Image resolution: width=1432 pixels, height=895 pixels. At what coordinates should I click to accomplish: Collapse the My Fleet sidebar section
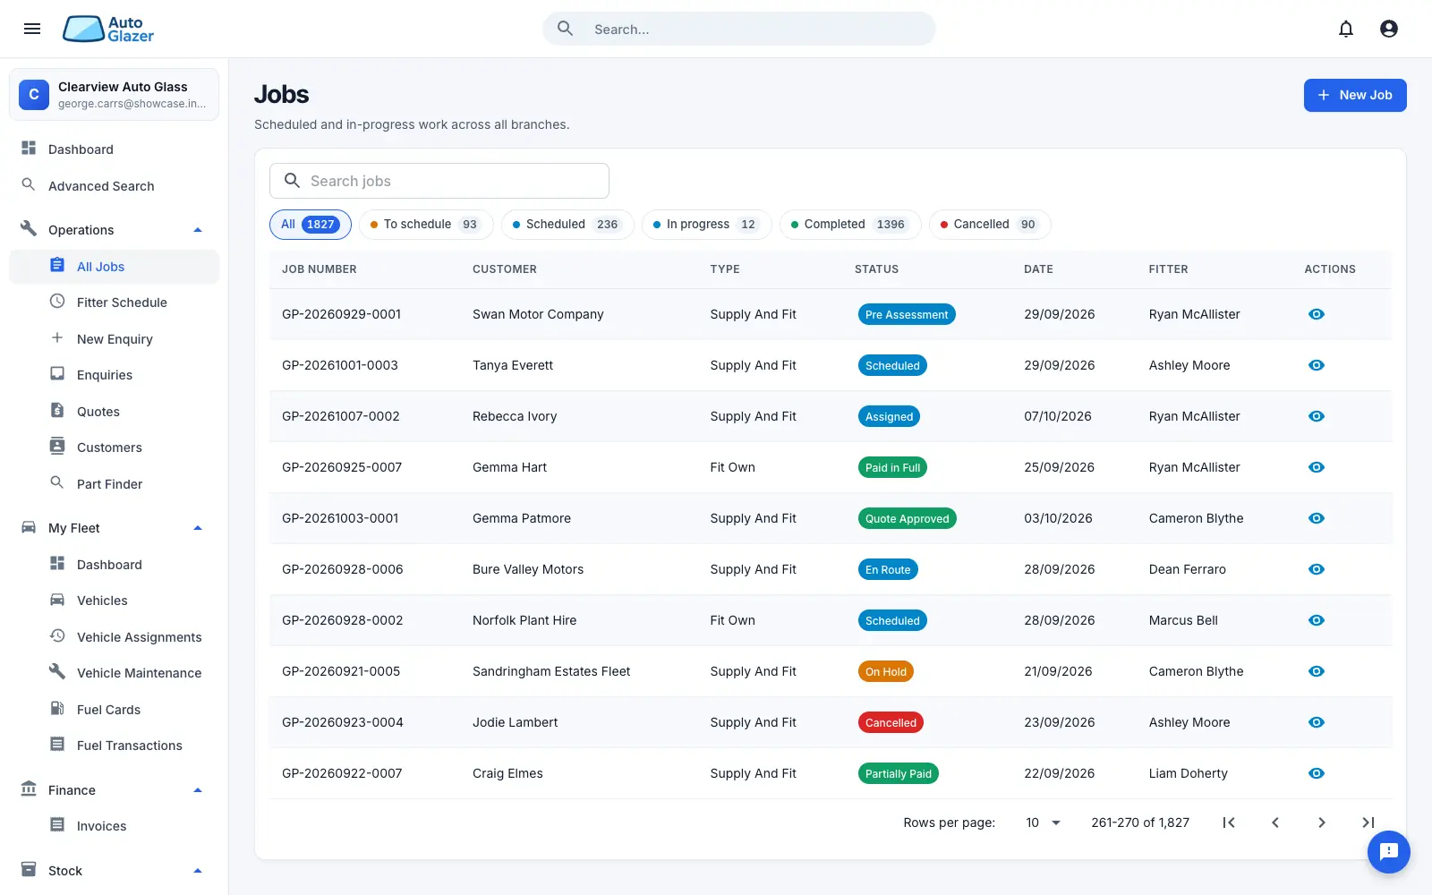pos(198,528)
